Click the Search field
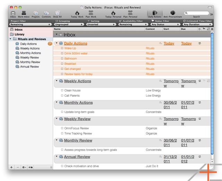The image size is (222, 181). 197,13
